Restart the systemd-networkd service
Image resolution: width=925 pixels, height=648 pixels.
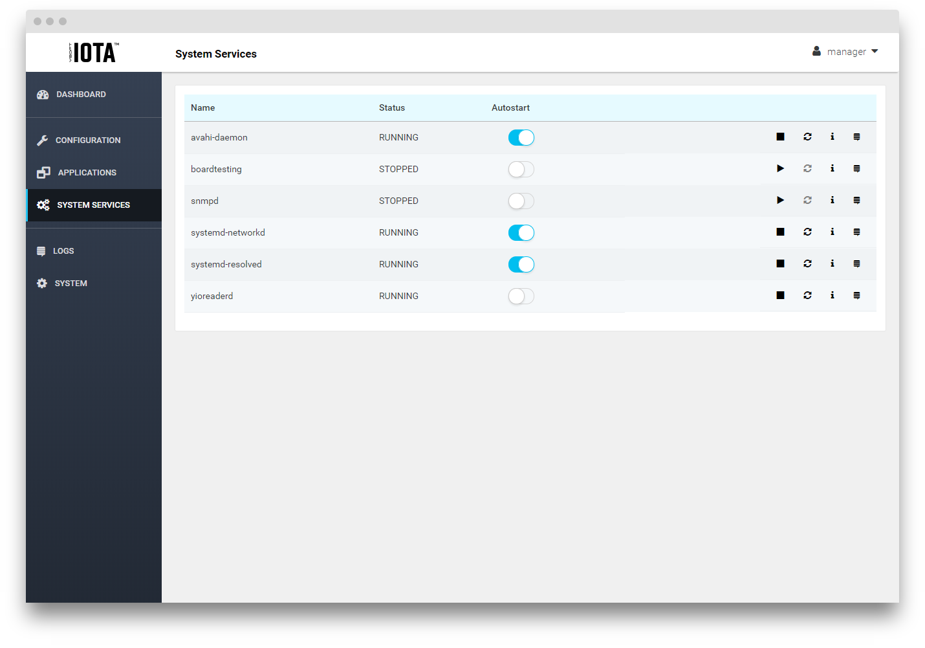pyautogui.click(x=807, y=232)
